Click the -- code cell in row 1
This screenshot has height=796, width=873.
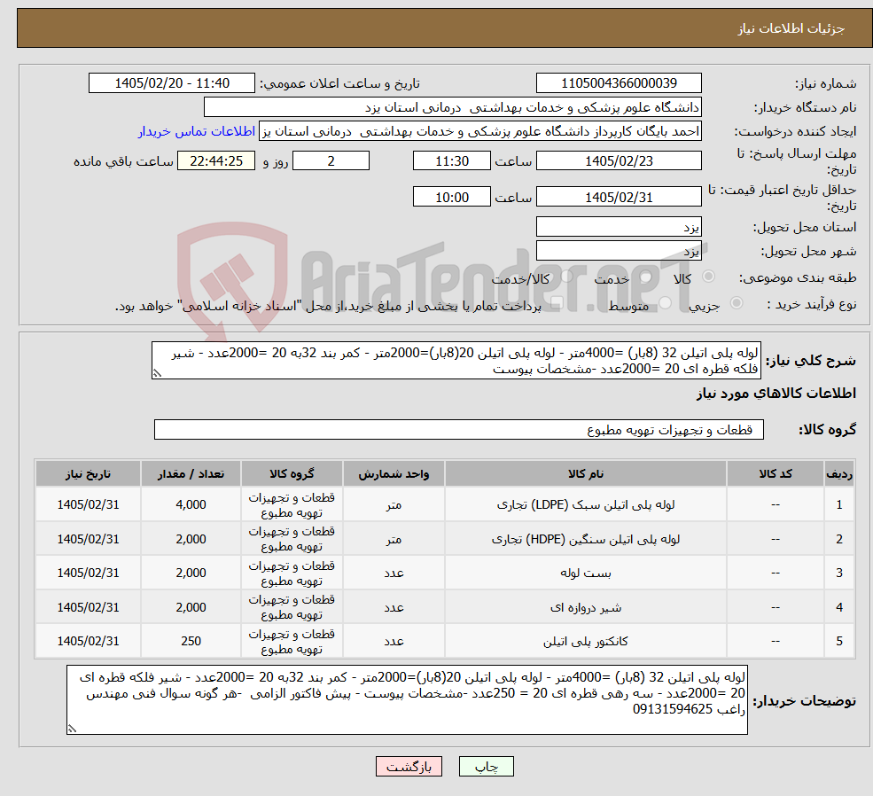[x=775, y=505]
